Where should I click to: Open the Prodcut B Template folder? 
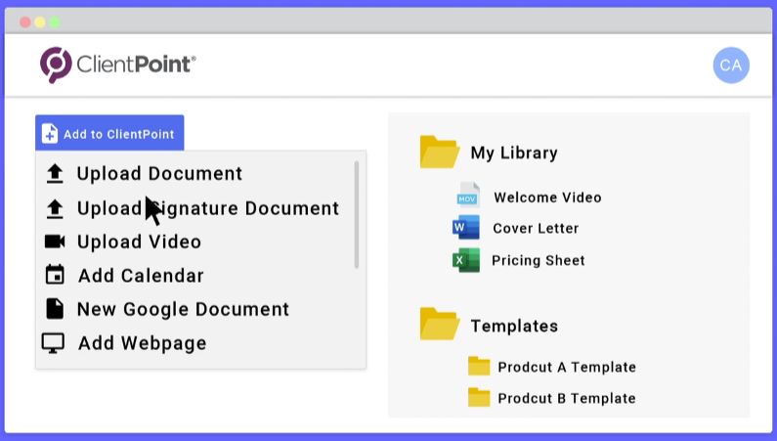pos(479,397)
